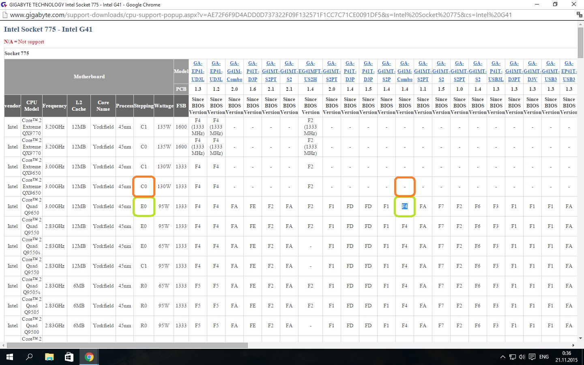This screenshot has height=365, width=584.
Task: Click the page info icon beside the URL
Action: (5, 15)
